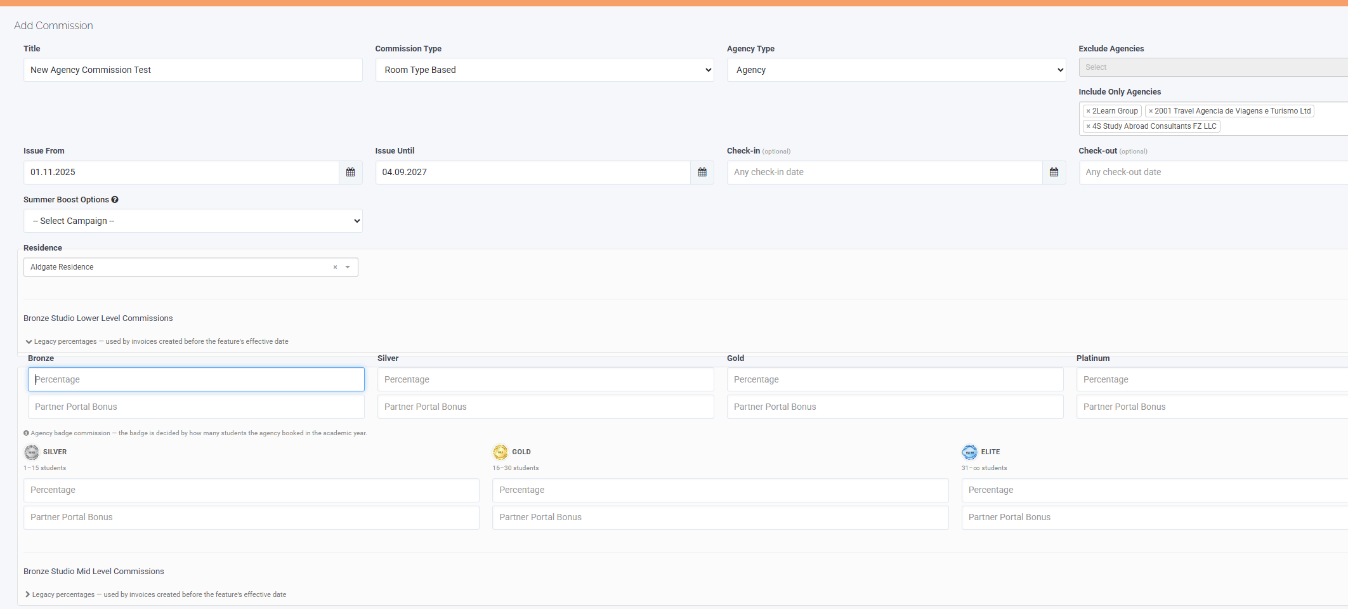This screenshot has width=1348, height=609.
Task: Click the Gold legacy Percentage field
Action: tap(895, 379)
